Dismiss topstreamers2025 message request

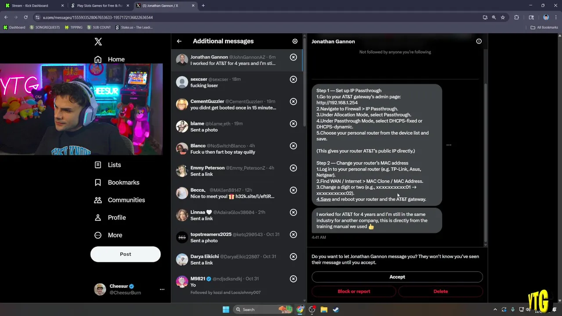pyautogui.click(x=293, y=234)
